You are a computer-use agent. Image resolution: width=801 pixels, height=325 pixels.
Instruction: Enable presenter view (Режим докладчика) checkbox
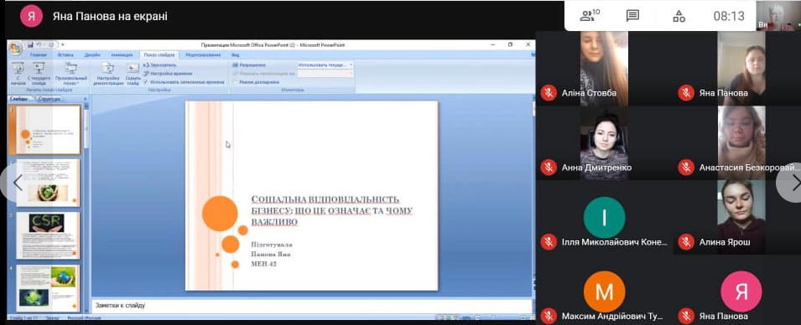(235, 81)
